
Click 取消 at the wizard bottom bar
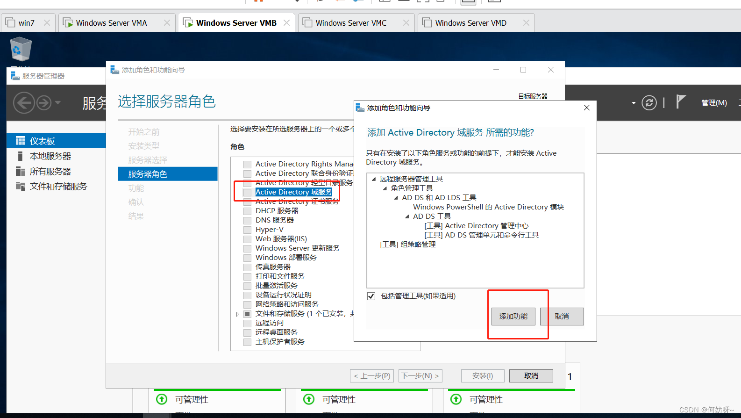tap(531, 376)
